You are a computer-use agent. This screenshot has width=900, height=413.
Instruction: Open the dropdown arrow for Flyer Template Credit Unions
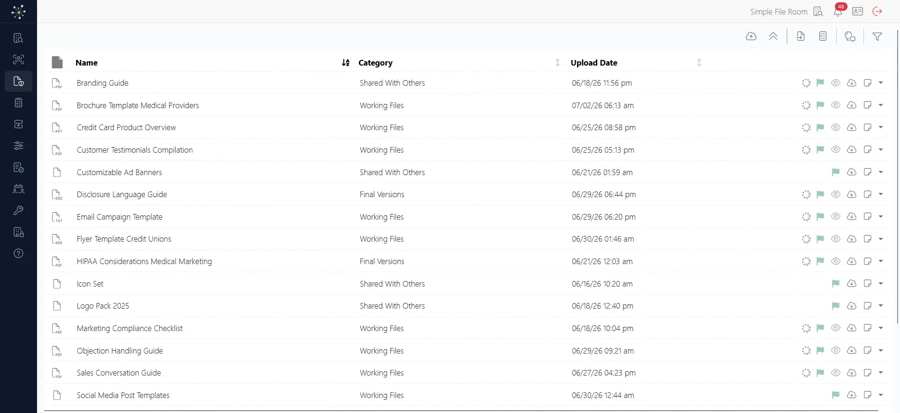point(881,239)
